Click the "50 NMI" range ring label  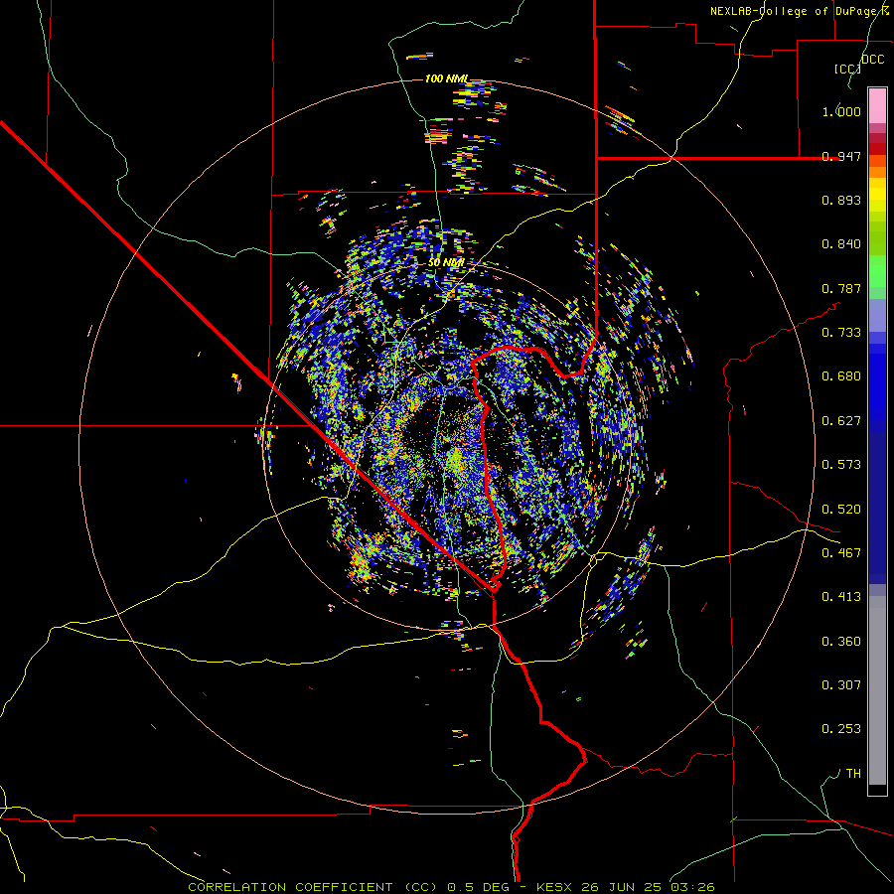(446, 263)
